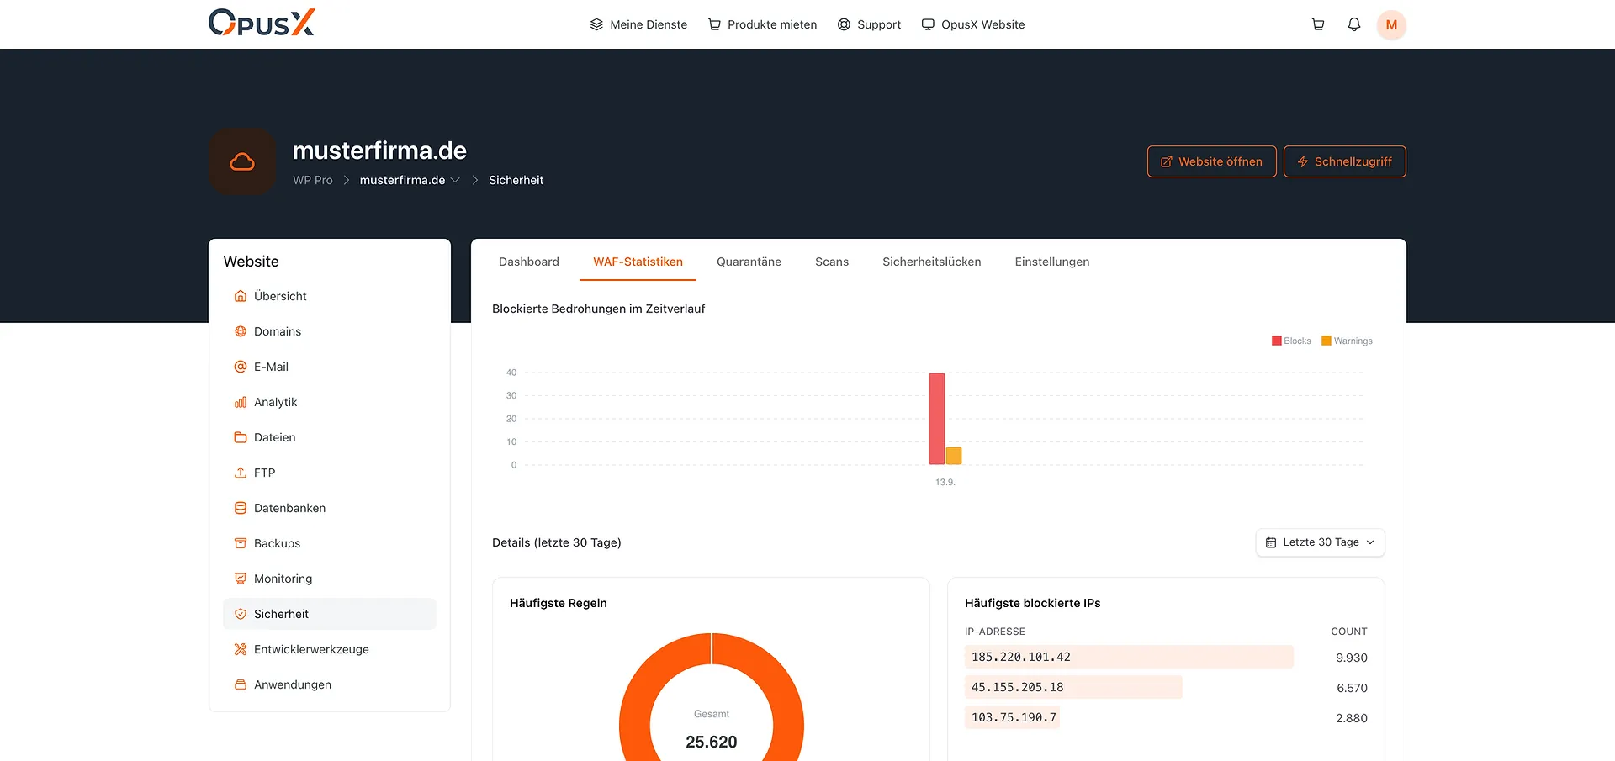Switch to the Einstellungen tab
1615x761 pixels.
point(1051,262)
